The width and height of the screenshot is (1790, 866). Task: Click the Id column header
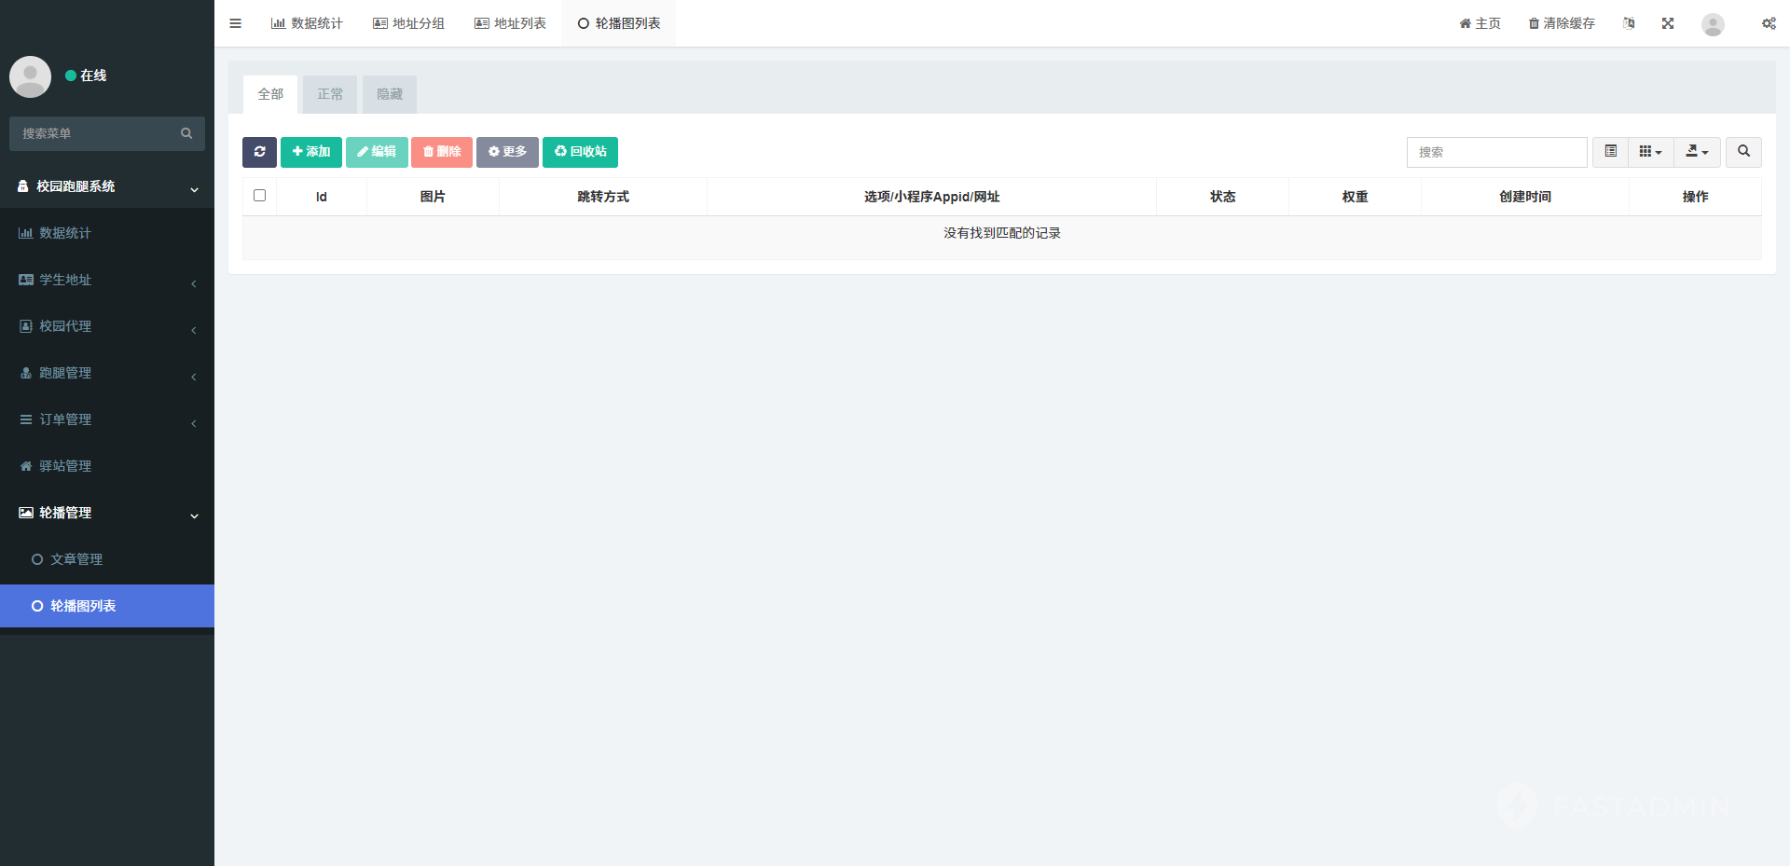321,197
